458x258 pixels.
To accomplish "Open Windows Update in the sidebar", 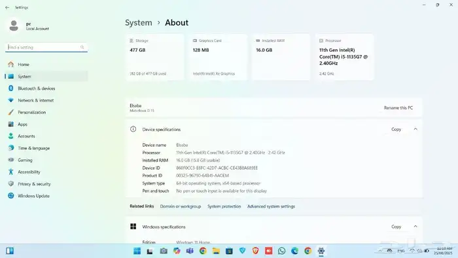I will [x=46, y=196].
